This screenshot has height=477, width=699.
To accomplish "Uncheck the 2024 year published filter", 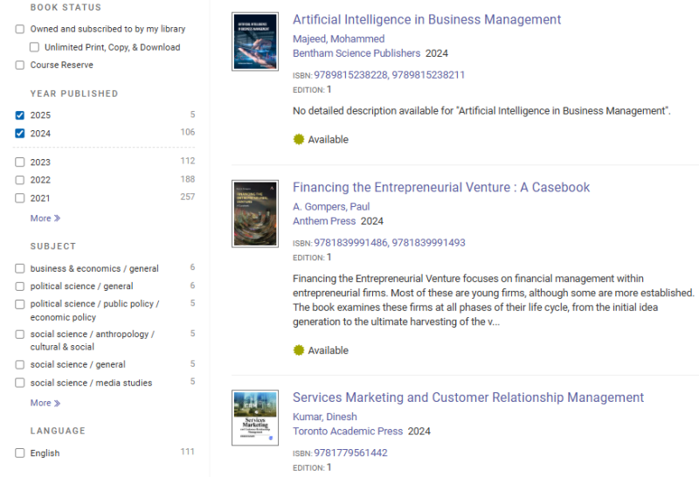I will pos(20,134).
